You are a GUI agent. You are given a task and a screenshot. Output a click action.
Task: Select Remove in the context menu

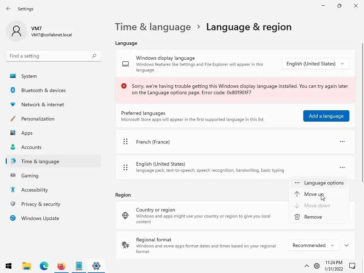click(x=319, y=217)
